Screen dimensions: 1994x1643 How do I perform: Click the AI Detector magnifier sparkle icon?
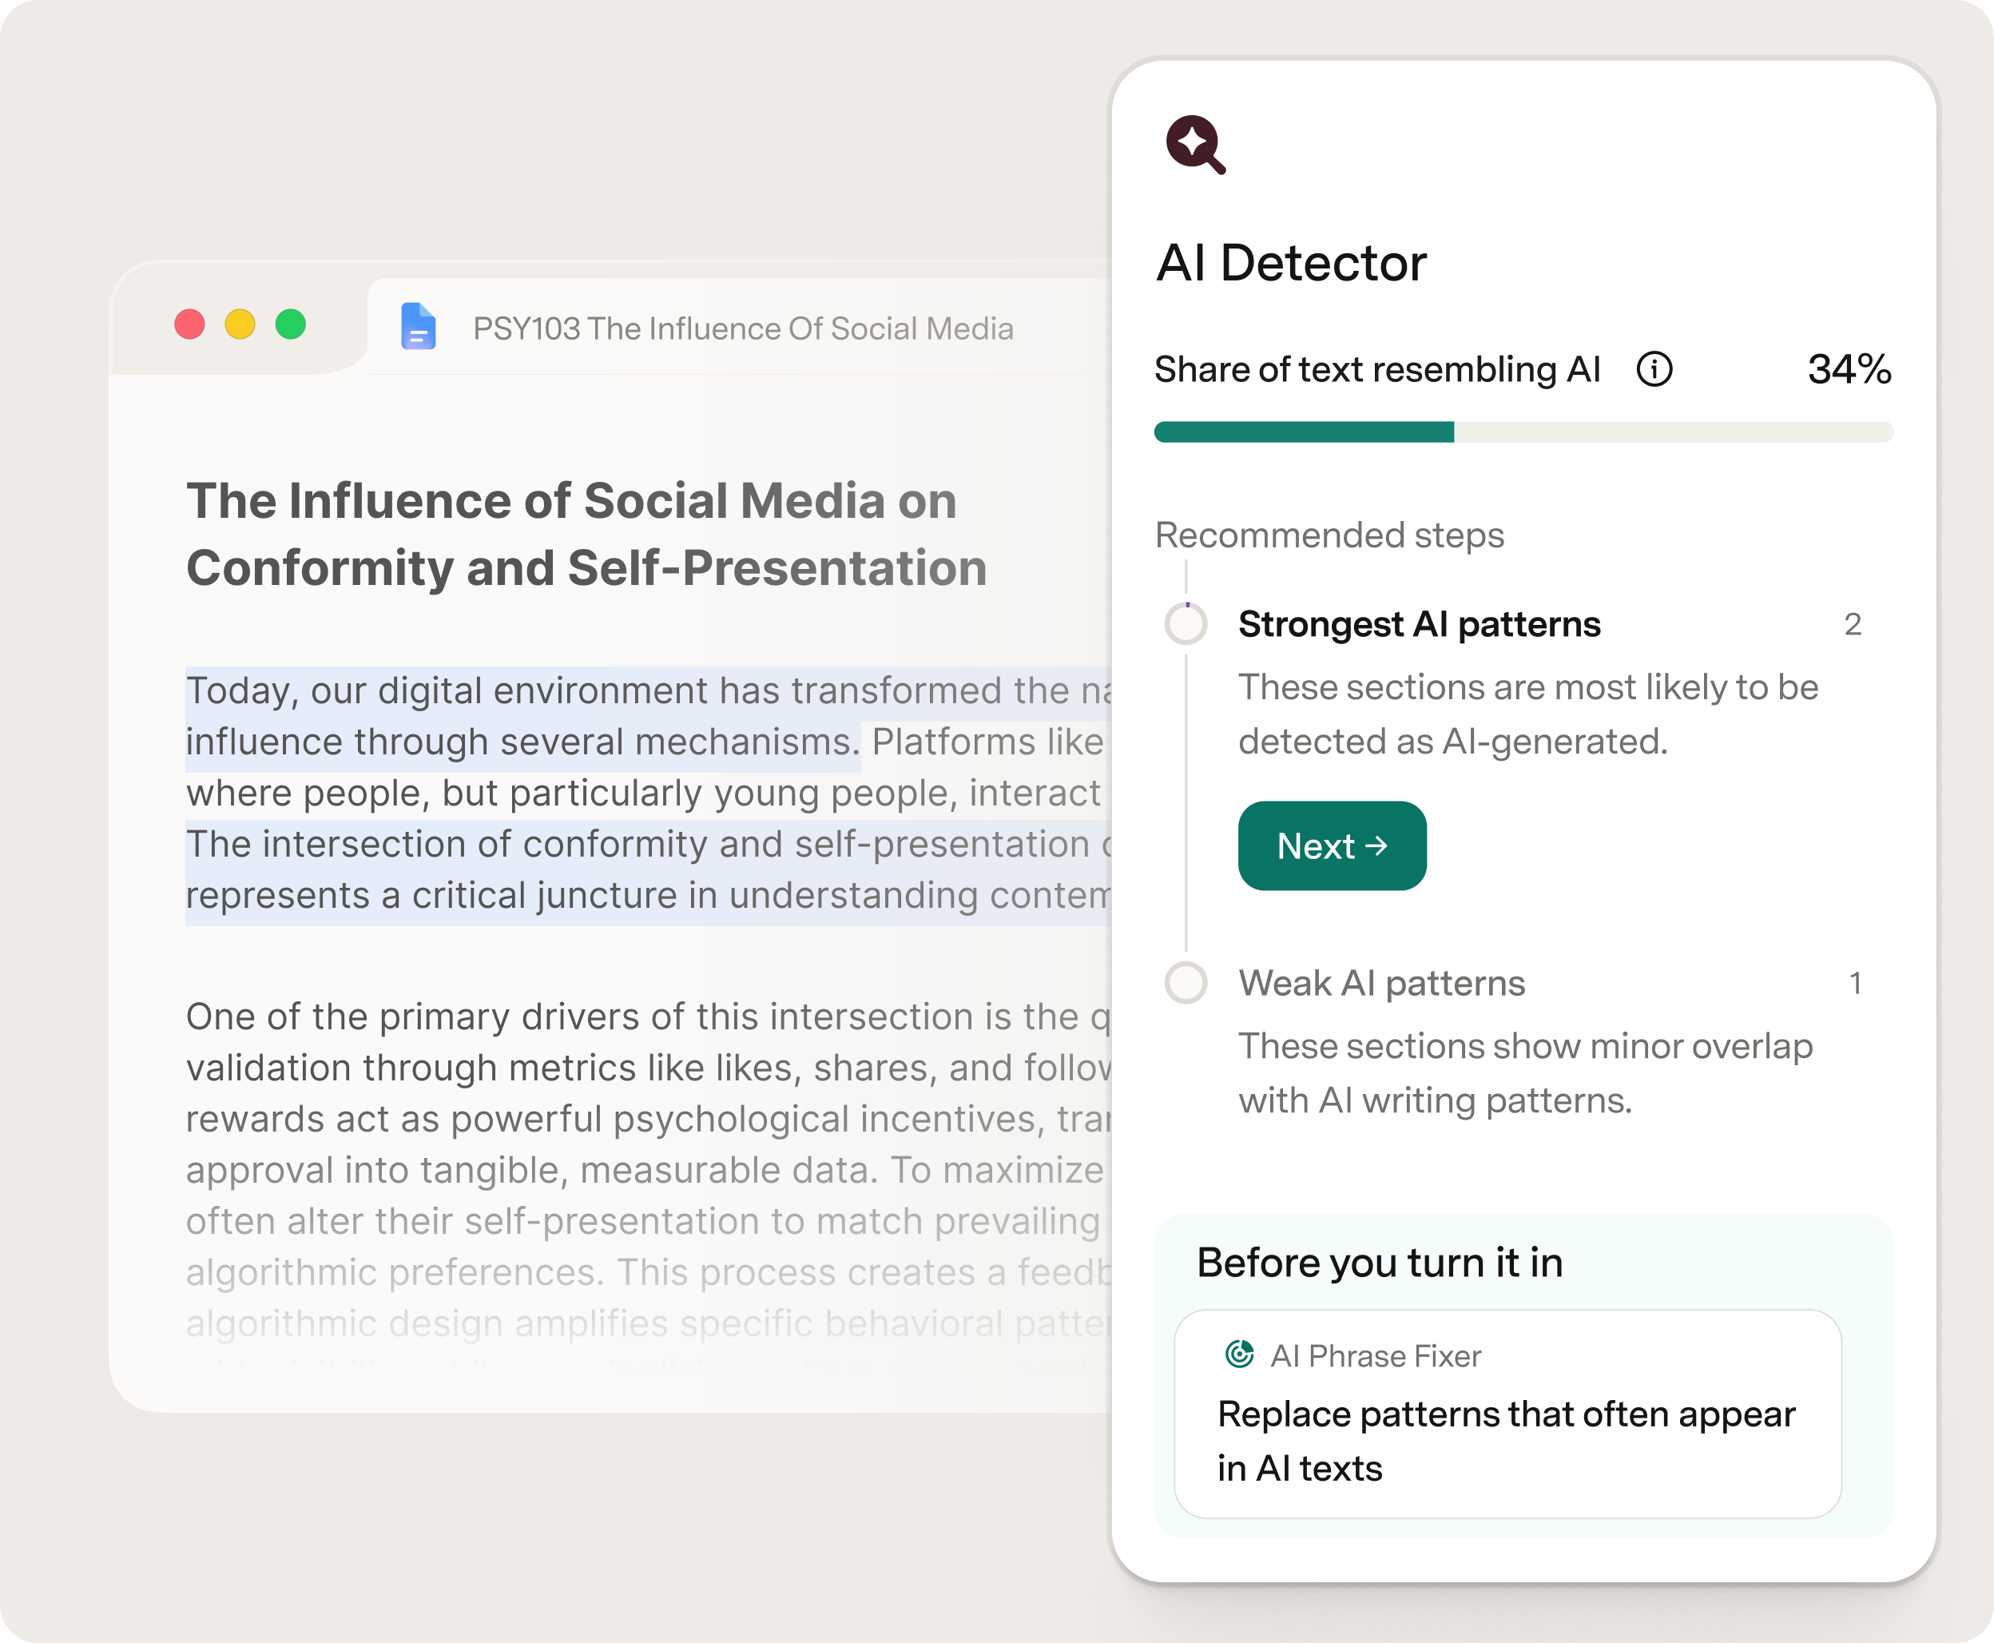coord(1196,145)
